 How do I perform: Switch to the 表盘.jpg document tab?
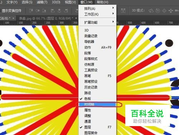pyautogui.click(x=46, y=19)
